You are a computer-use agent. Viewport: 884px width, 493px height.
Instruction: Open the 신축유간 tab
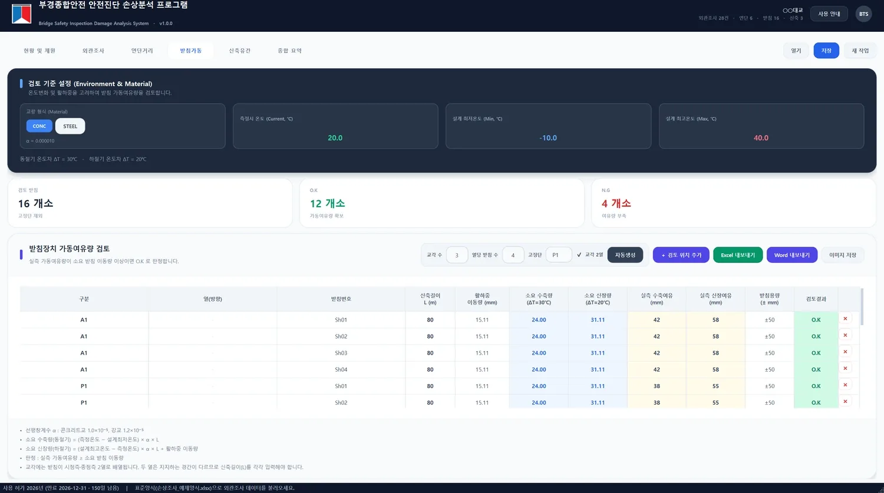coord(240,51)
